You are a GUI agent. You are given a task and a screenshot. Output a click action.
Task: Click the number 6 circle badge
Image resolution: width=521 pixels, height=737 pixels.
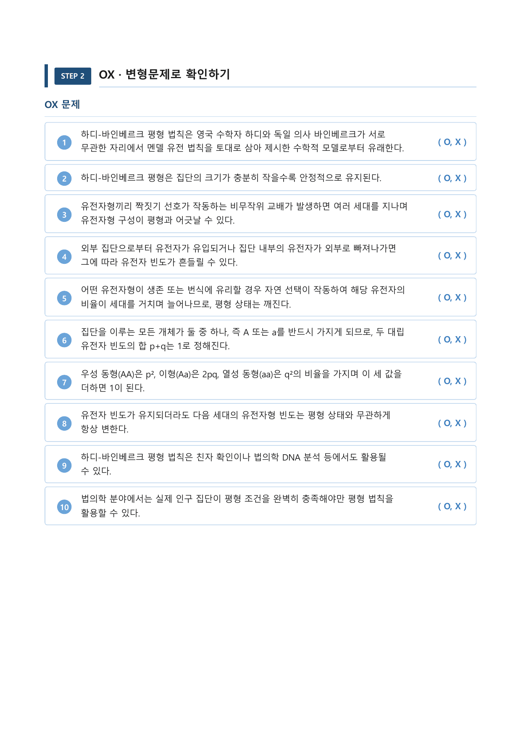click(64, 340)
